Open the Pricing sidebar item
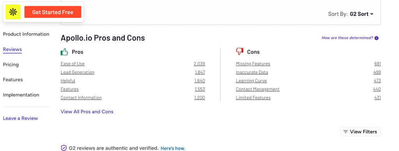 coord(11,64)
